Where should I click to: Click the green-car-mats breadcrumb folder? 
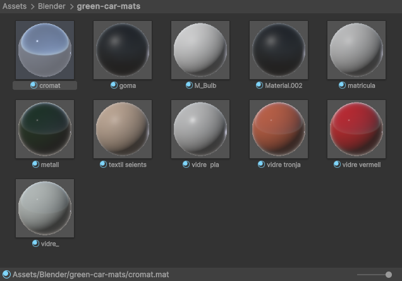coord(109,6)
